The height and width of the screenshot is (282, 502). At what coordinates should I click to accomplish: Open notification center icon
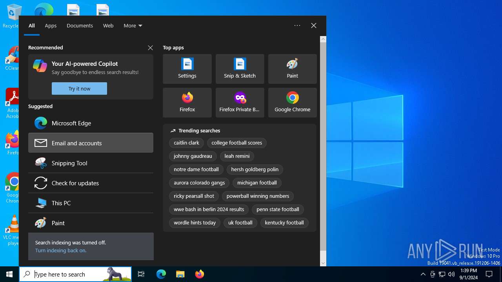click(x=489, y=274)
